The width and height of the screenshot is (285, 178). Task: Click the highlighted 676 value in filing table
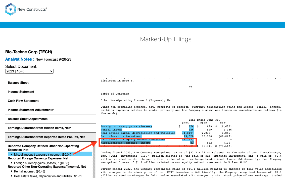(x=191, y=126)
